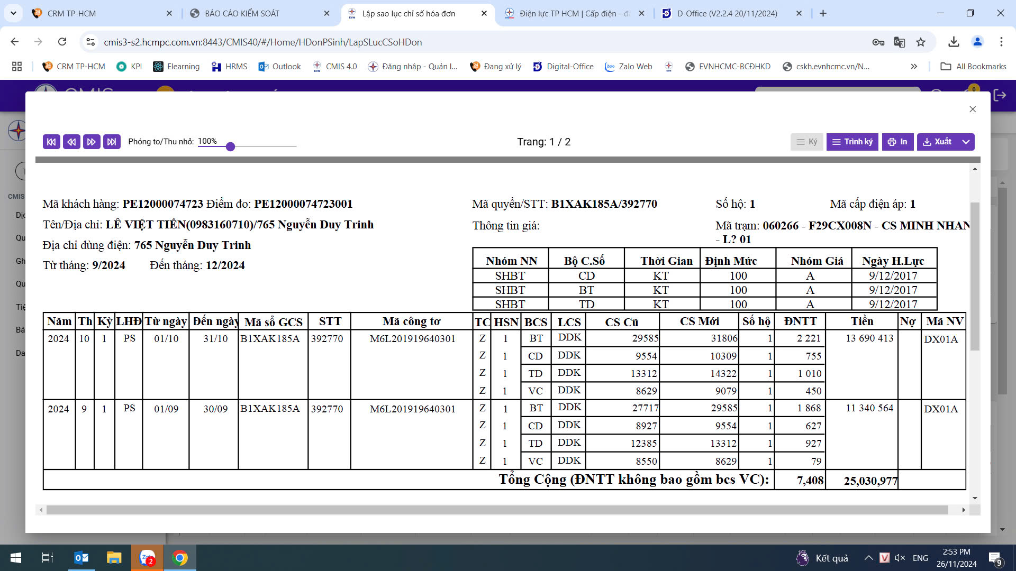Open tab search dropdown in Chrome
The width and height of the screenshot is (1016, 571).
pyautogui.click(x=13, y=13)
